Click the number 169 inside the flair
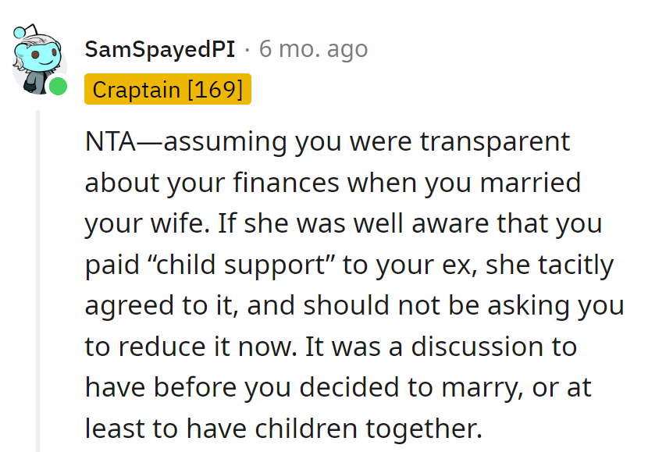Screen dimensions: 648x452 pyautogui.click(x=215, y=89)
